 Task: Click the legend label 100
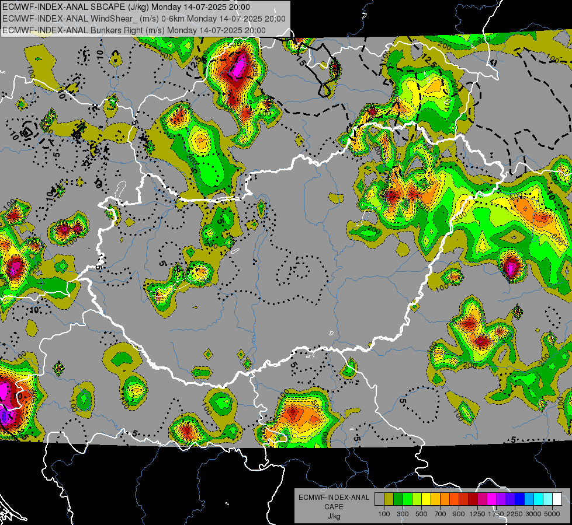point(384,514)
